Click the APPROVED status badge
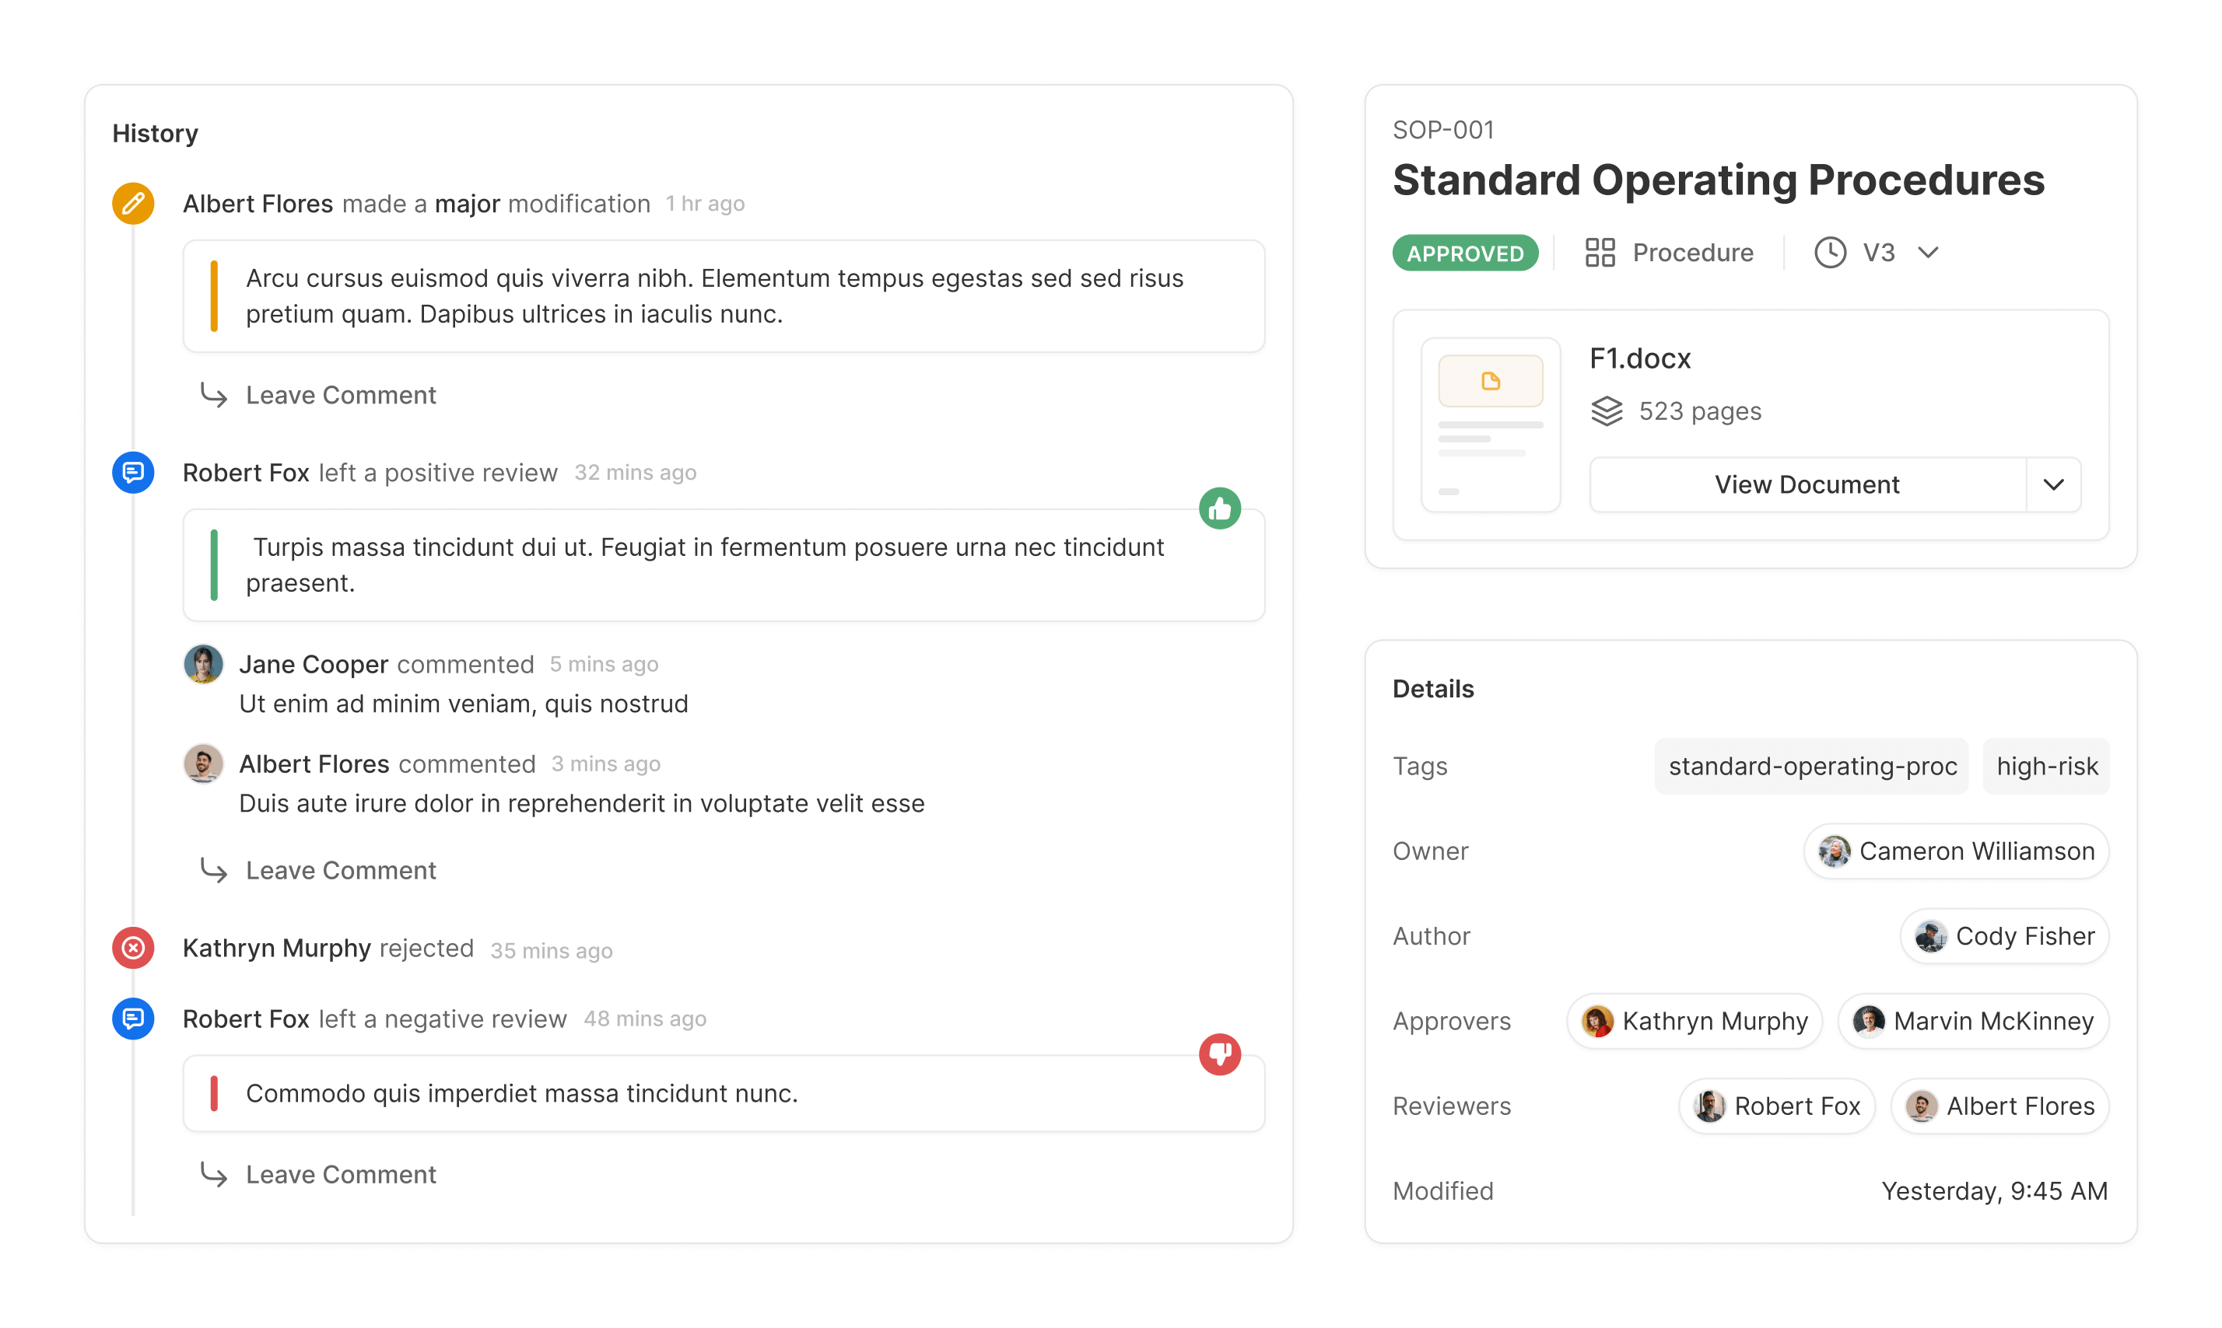This screenshot has height=1328, width=2222. coord(1465,253)
